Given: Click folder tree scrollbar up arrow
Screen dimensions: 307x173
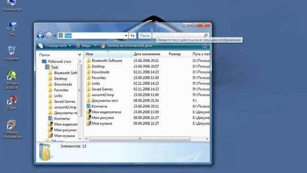Looking at the screenshot, I should 80,62.
